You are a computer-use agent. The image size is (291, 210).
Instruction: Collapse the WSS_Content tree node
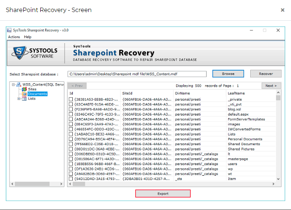13,84
